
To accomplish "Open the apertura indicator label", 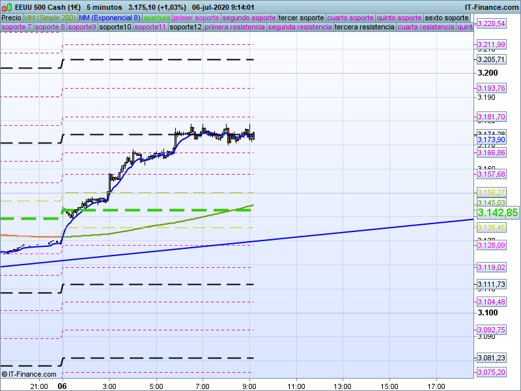I will (x=157, y=18).
